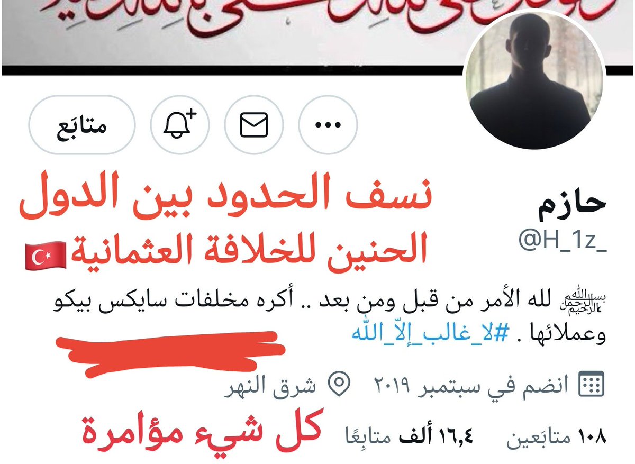635x464 pixels.
Task: Open the three-dots more options menu
Action: (328, 125)
